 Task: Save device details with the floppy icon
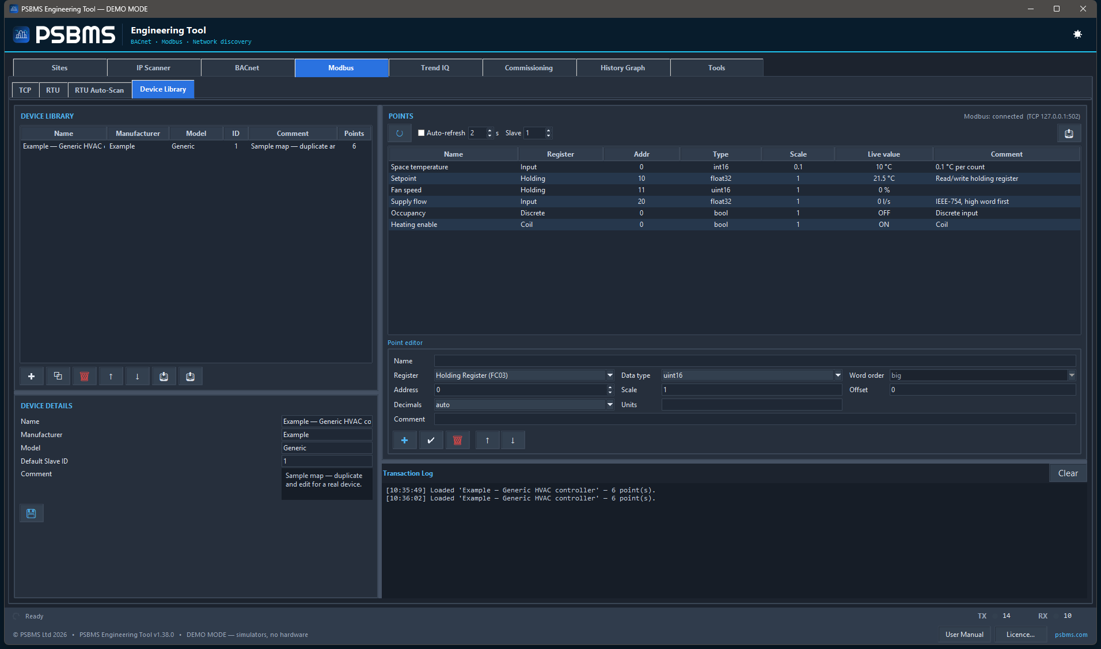(x=32, y=513)
